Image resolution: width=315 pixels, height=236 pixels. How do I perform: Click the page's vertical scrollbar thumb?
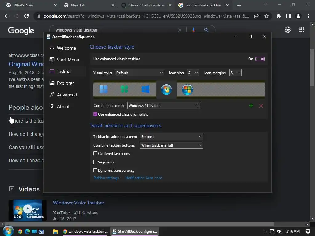pos(312,68)
